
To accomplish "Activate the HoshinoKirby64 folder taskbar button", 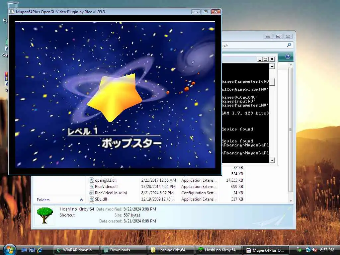I will point(171,250).
